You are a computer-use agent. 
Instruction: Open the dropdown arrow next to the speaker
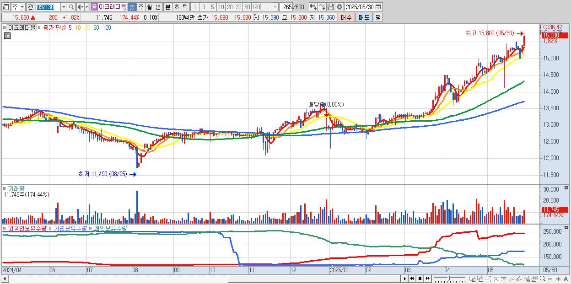[86, 7]
